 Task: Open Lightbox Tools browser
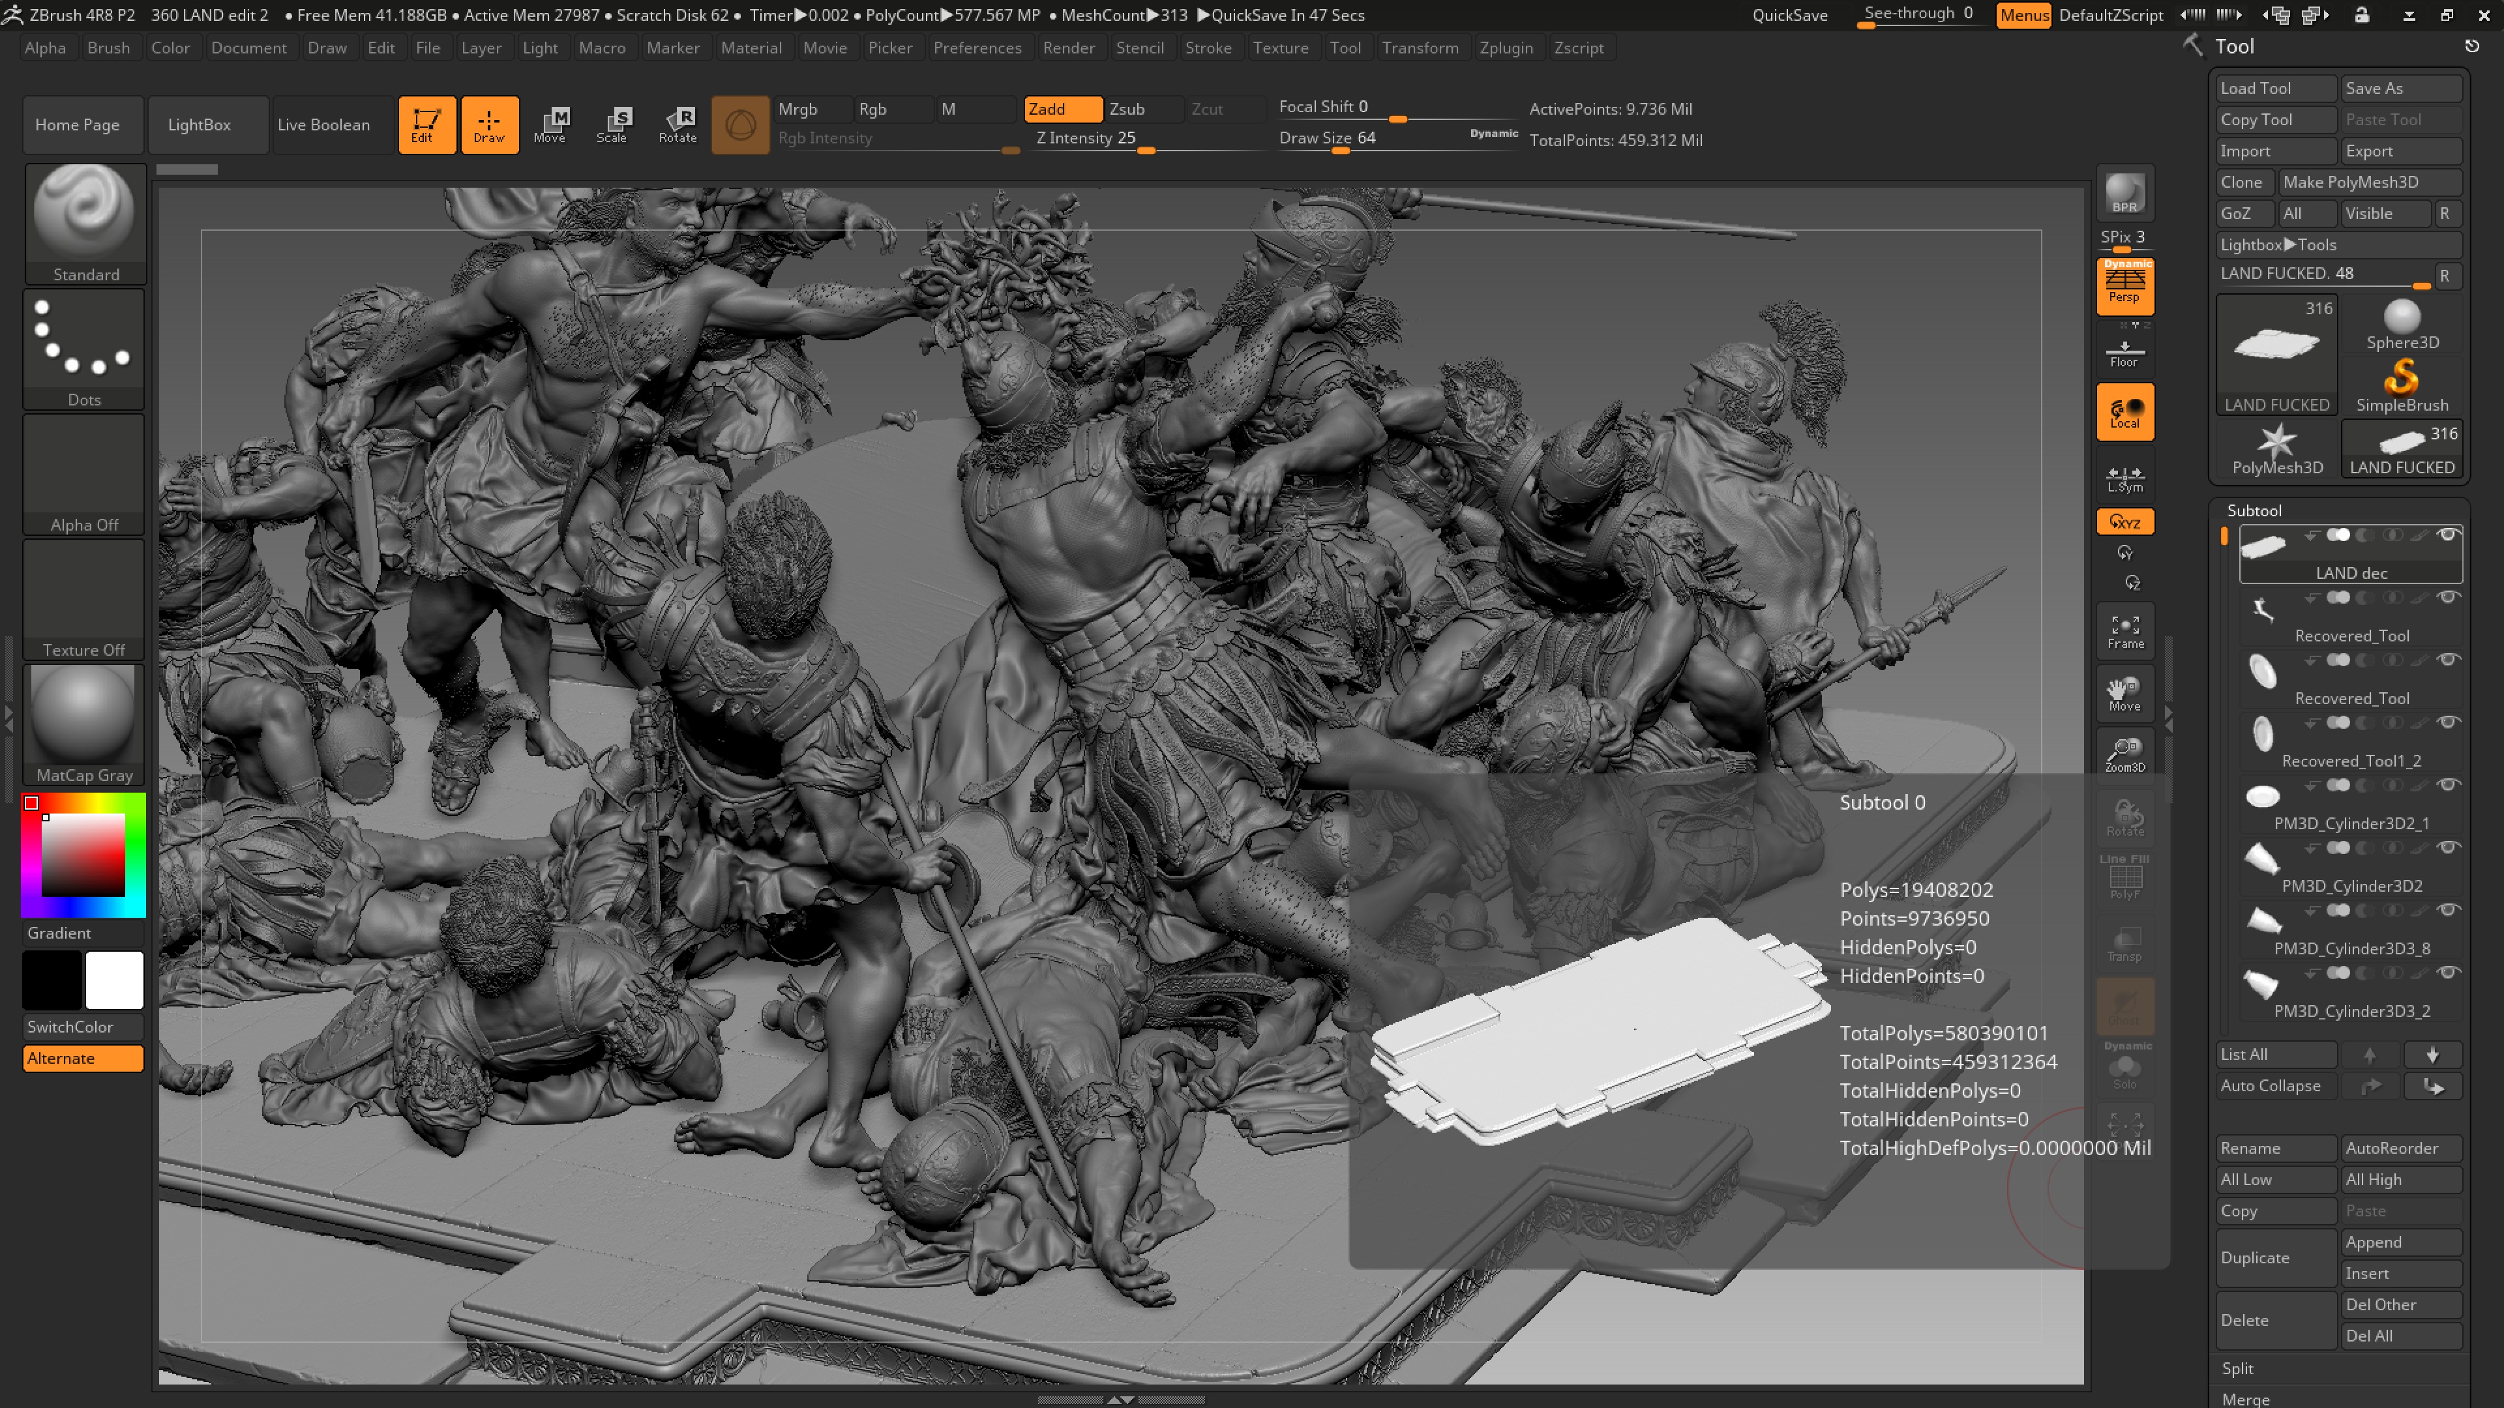pos(2339,245)
